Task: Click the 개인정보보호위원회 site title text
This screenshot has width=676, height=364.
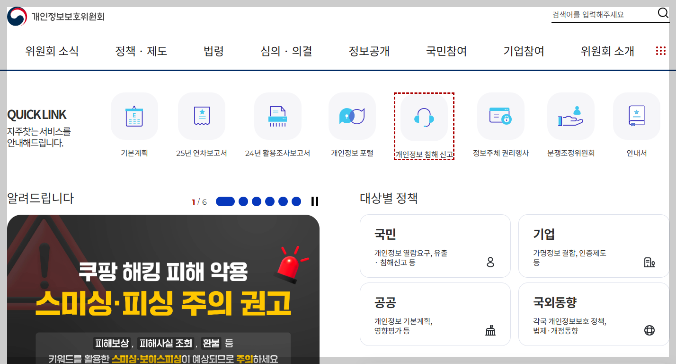Action: pos(68,17)
